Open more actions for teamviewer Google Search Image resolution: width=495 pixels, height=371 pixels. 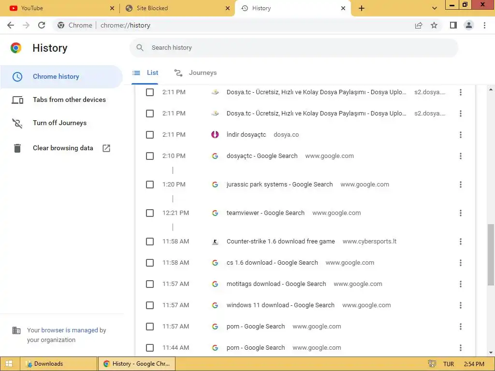(461, 213)
